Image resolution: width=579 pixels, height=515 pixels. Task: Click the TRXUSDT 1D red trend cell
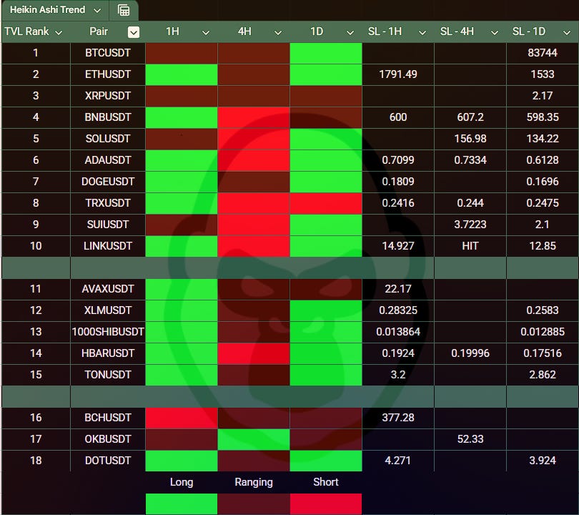[326, 203]
